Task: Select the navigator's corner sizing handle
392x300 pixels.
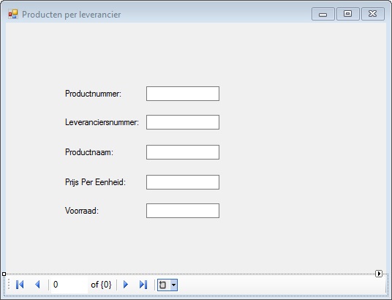Action: (4, 274)
